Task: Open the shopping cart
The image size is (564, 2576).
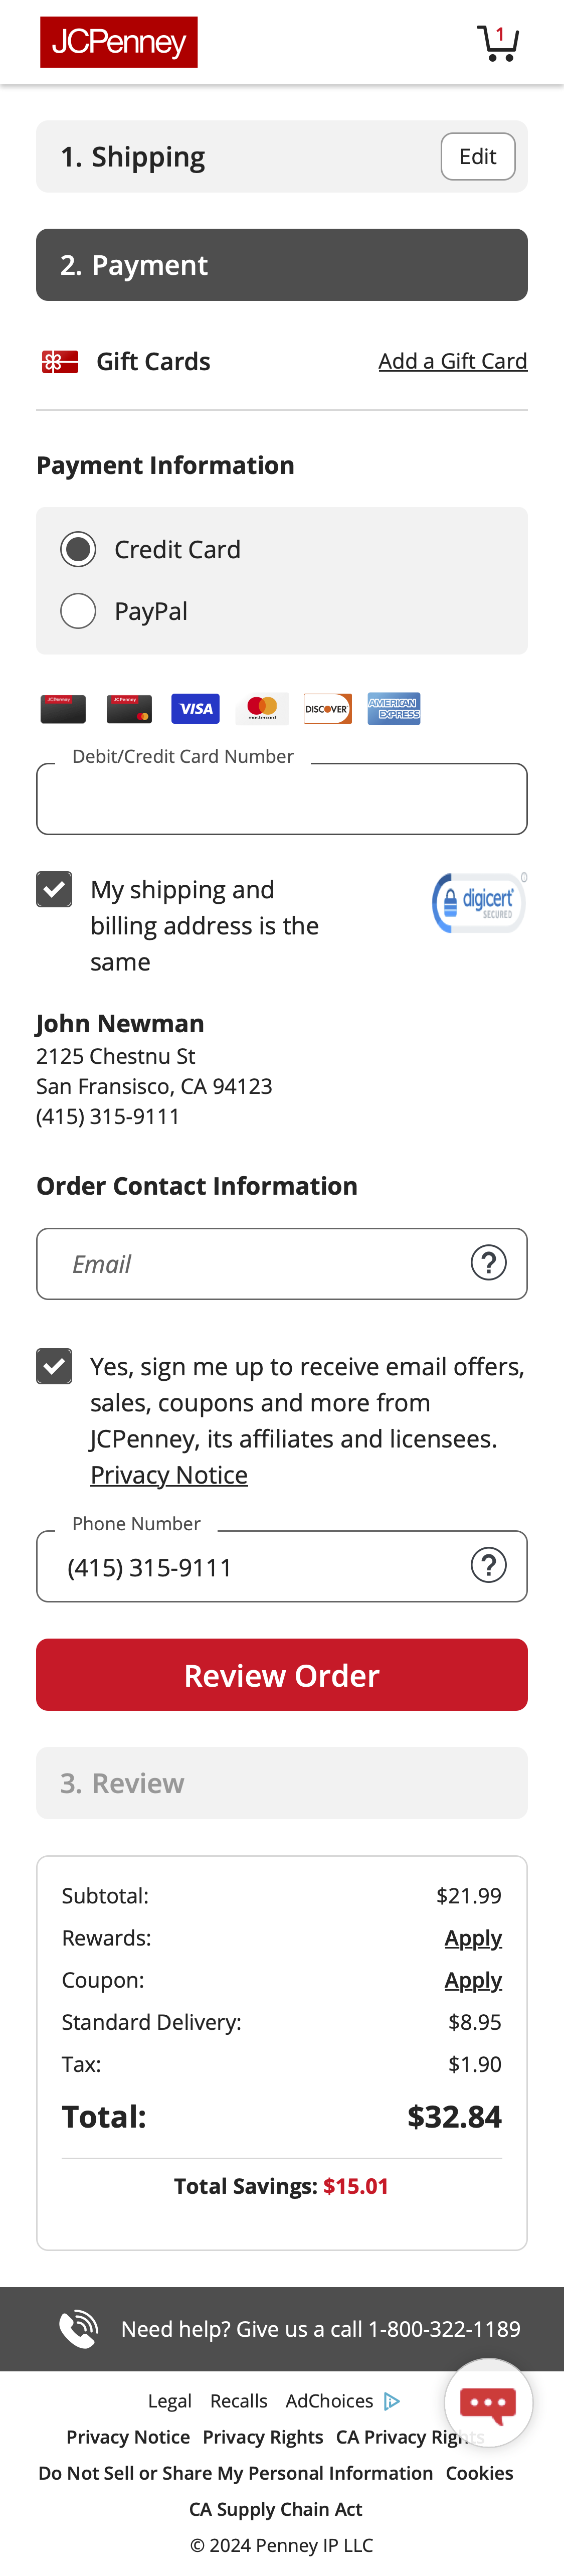Action: pos(498,42)
